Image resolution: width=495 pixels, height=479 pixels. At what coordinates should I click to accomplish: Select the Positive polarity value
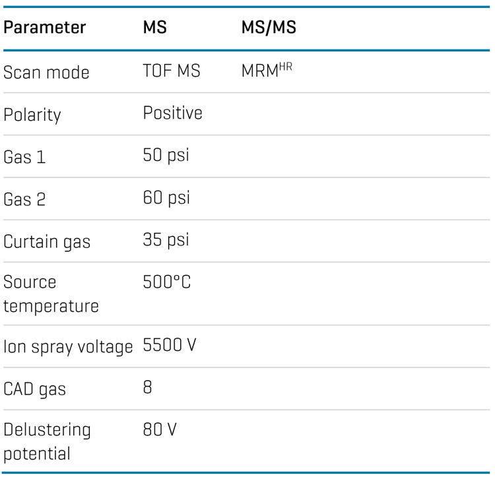pyautogui.click(x=172, y=113)
